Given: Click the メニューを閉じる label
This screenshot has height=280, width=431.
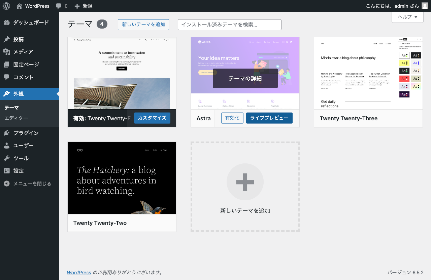Looking at the screenshot, I should [32, 184].
